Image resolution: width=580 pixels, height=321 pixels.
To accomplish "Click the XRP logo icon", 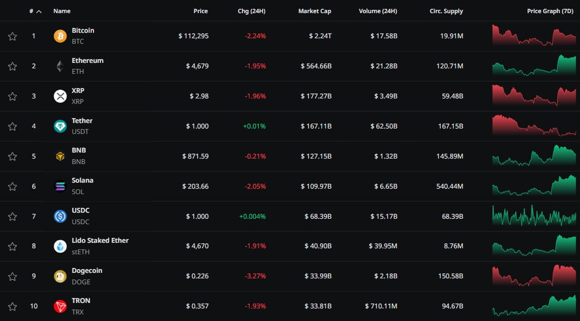I will tap(60, 96).
